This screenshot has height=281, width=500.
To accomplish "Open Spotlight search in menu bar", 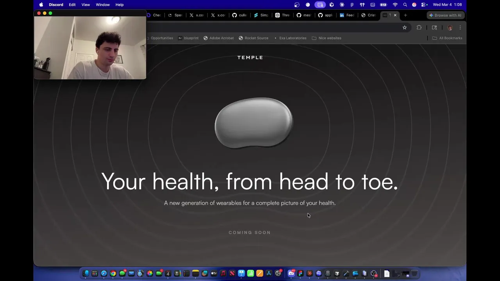I will pos(405,5).
